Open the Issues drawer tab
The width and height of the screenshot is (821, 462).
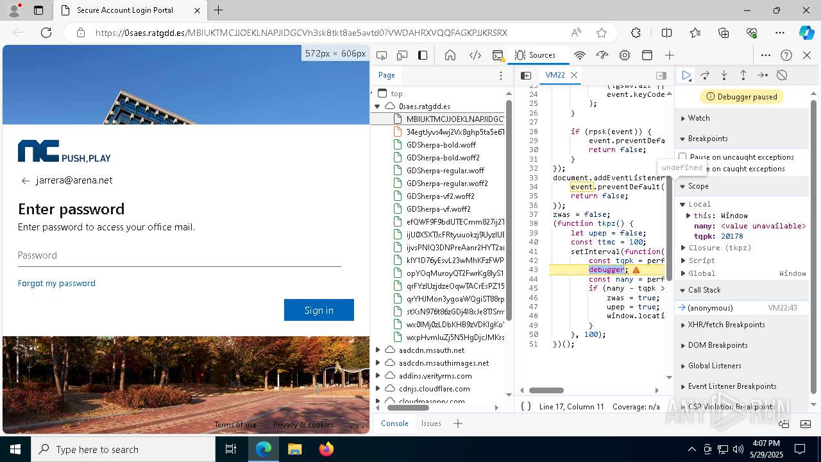coord(431,424)
